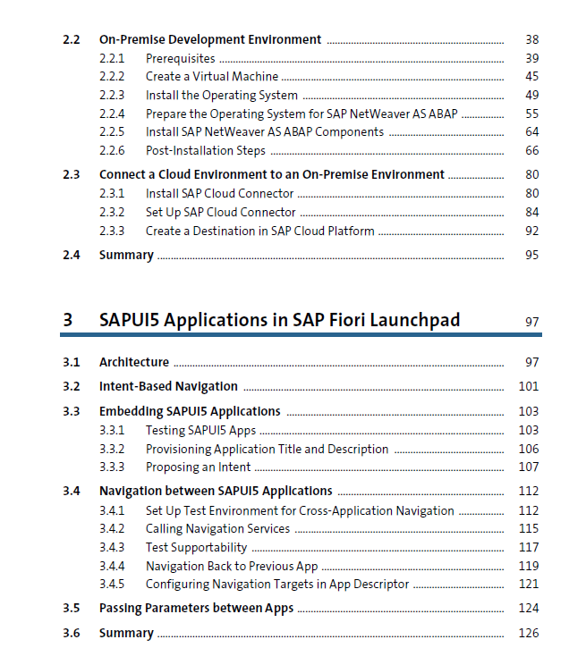Open chapter 3 SAPUI5 Applications heading
586x648 pixels.
(x=279, y=320)
